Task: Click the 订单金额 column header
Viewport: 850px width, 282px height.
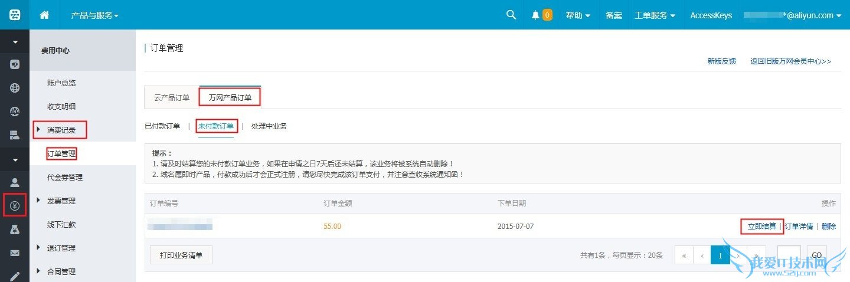Action: pos(338,204)
